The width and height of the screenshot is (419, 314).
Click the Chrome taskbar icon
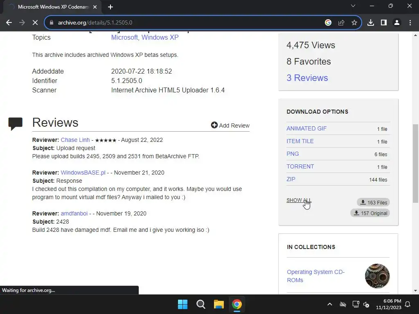(237, 304)
